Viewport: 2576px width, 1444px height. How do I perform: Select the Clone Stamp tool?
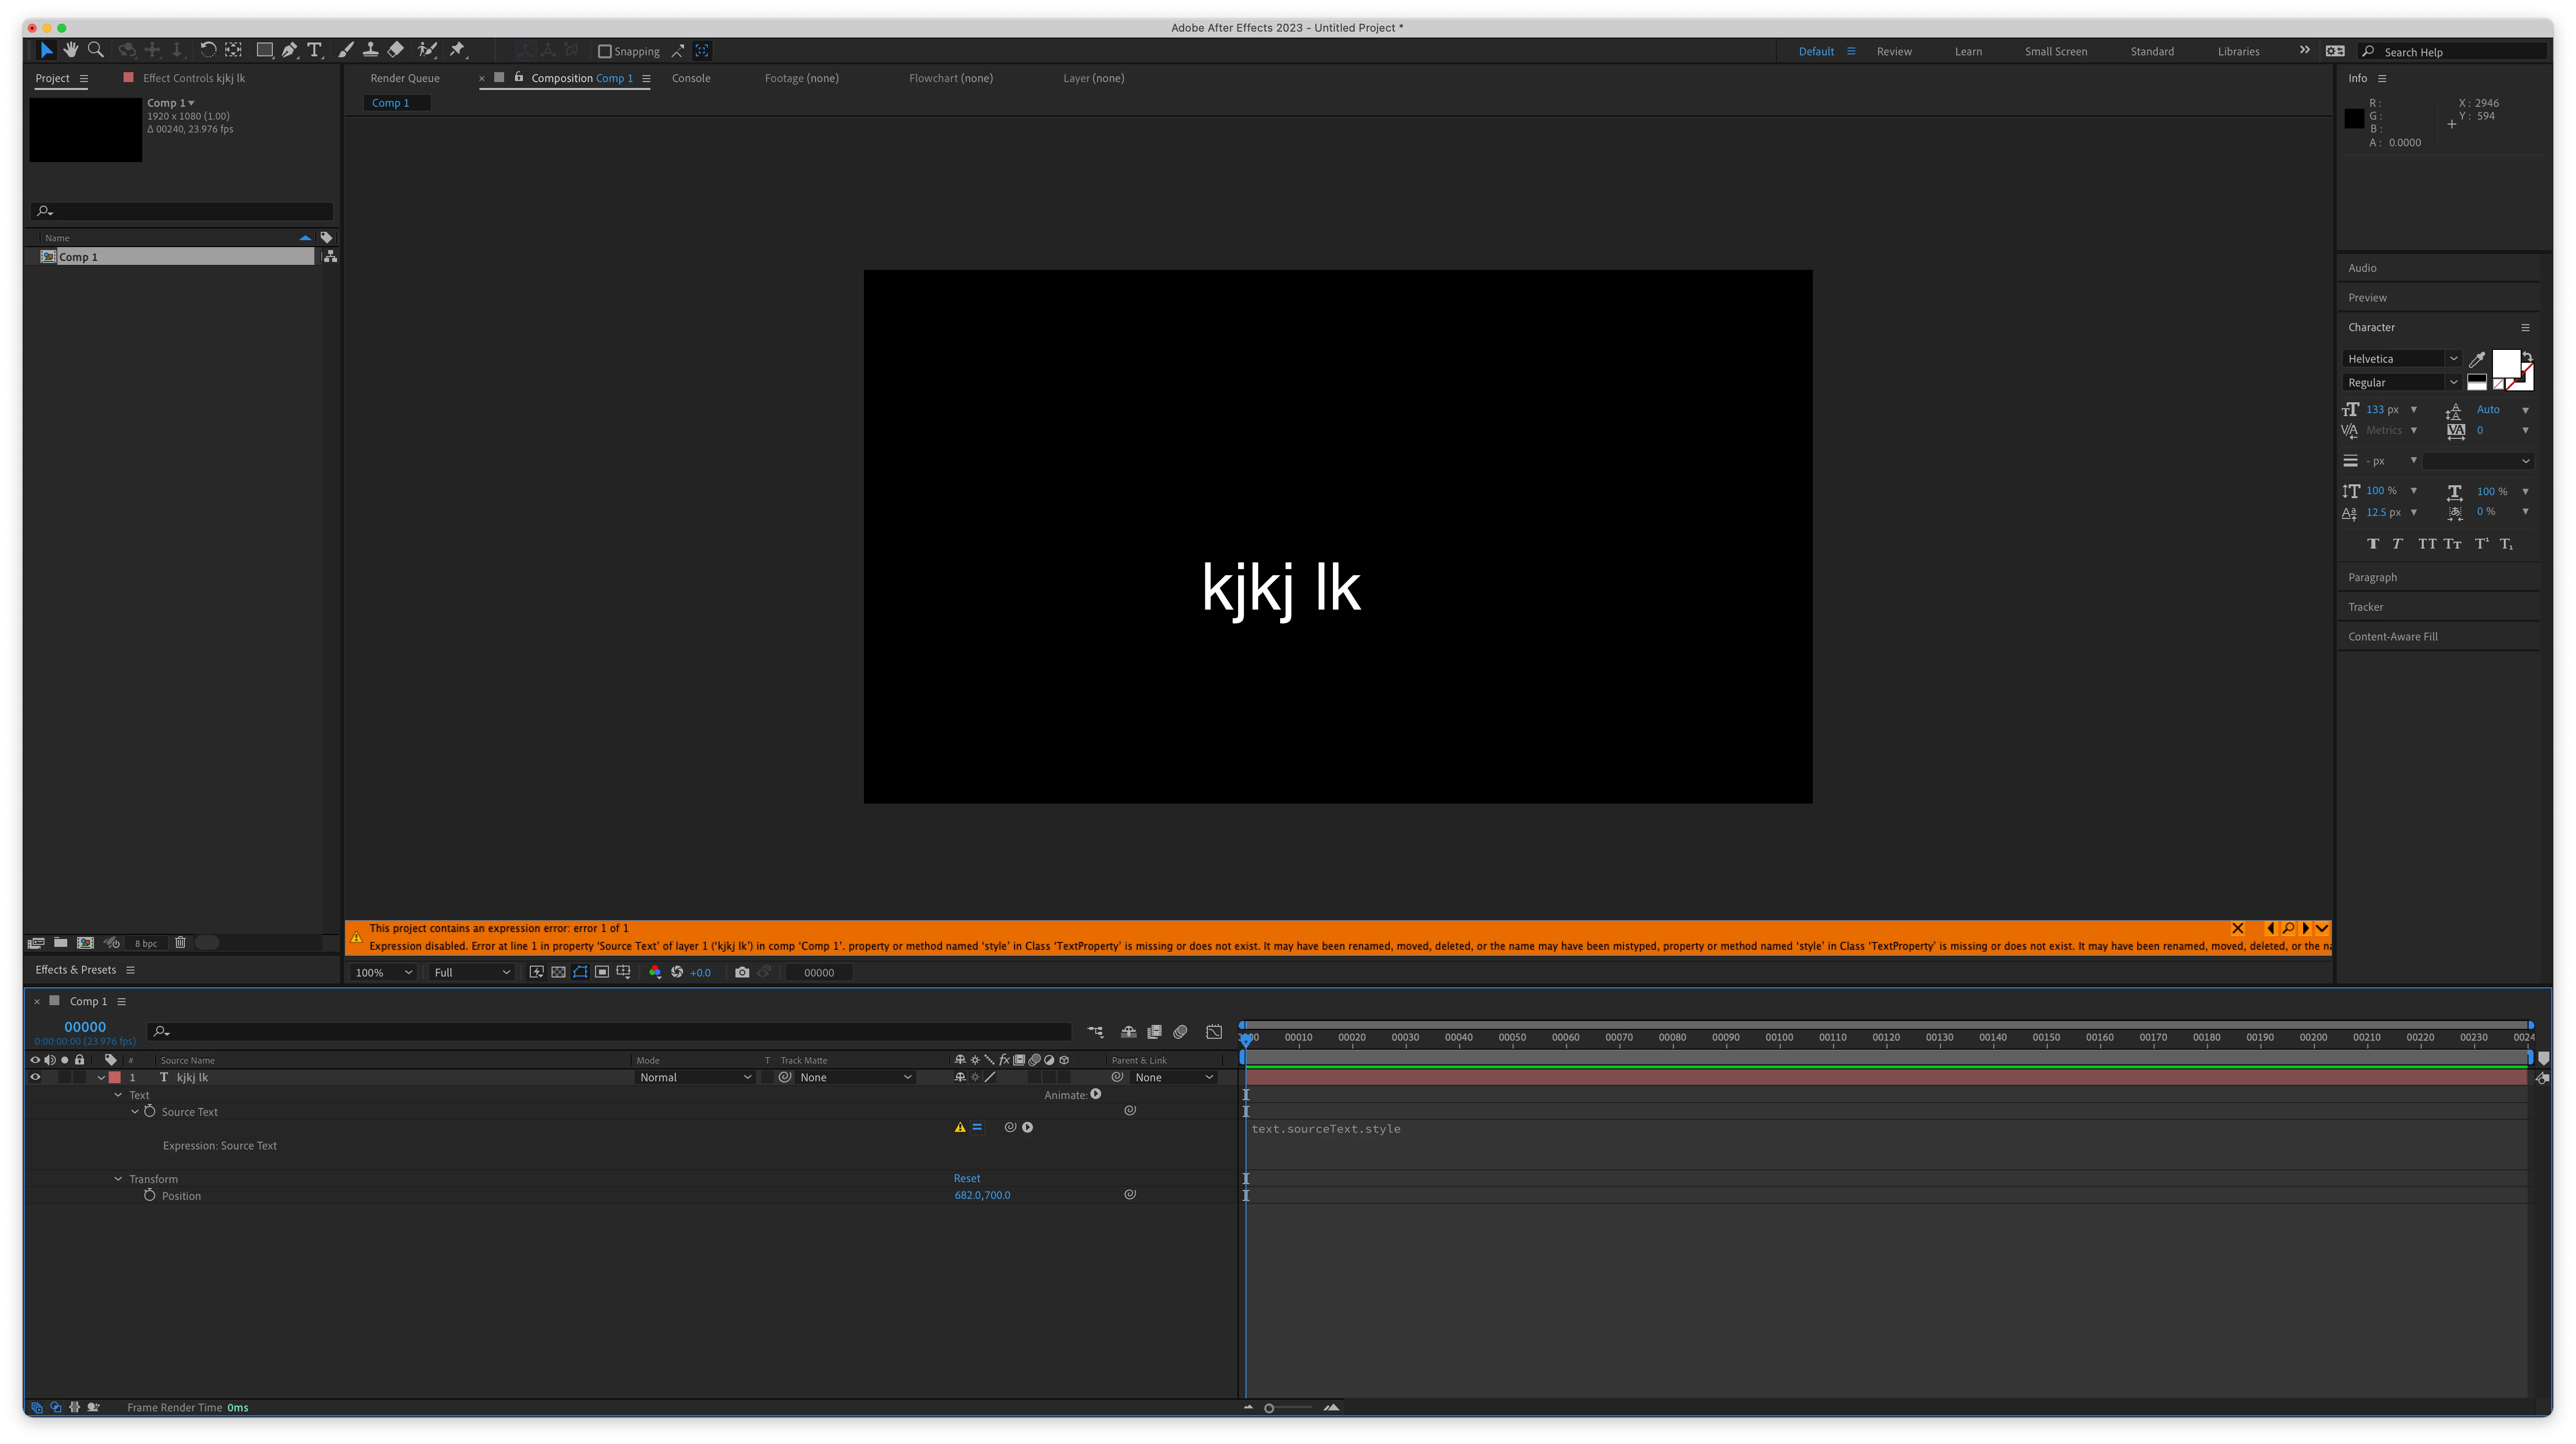click(x=370, y=50)
